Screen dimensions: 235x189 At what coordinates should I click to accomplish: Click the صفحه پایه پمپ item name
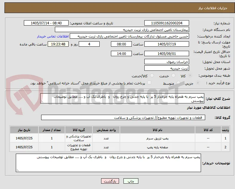click(157, 147)
